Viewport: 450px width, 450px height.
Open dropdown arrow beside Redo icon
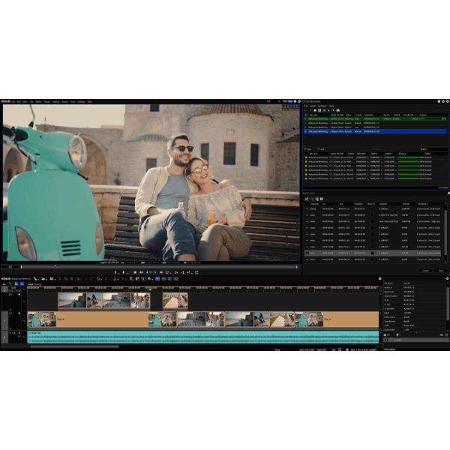click(109, 279)
